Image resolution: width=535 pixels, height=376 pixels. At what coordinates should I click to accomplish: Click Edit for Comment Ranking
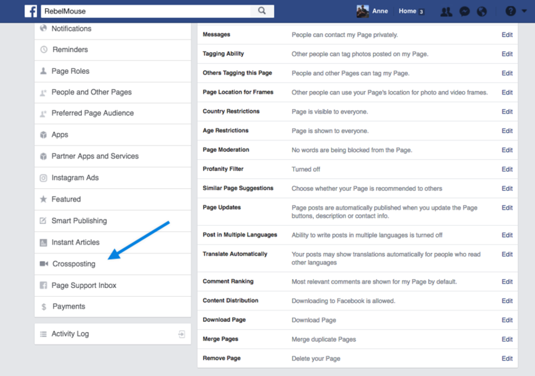(x=507, y=281)
